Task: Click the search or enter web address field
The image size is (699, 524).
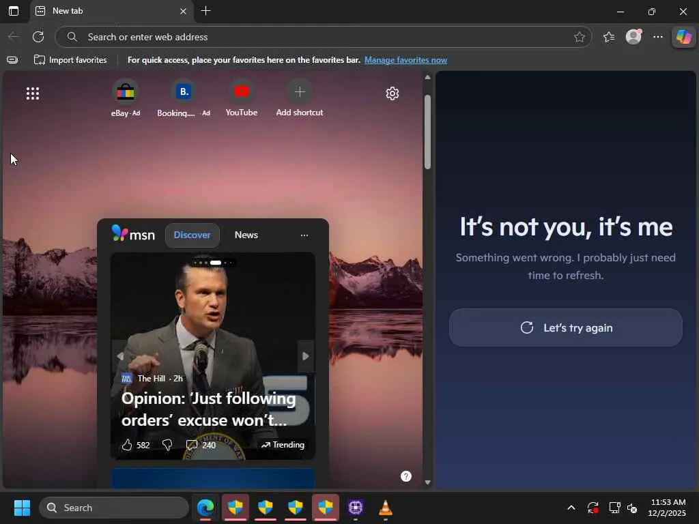Action: pyautogui.click(x=323, y=37)
